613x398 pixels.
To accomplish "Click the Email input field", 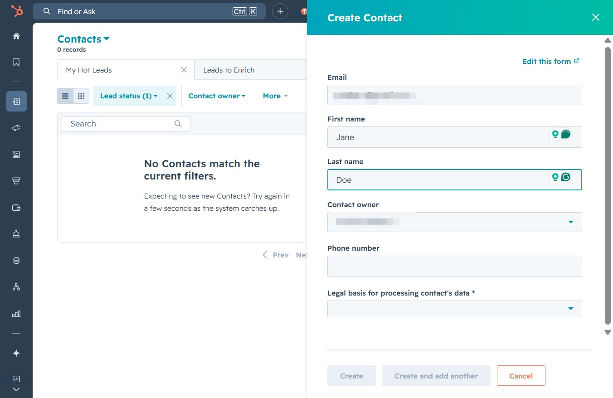I will coord(454,95).
